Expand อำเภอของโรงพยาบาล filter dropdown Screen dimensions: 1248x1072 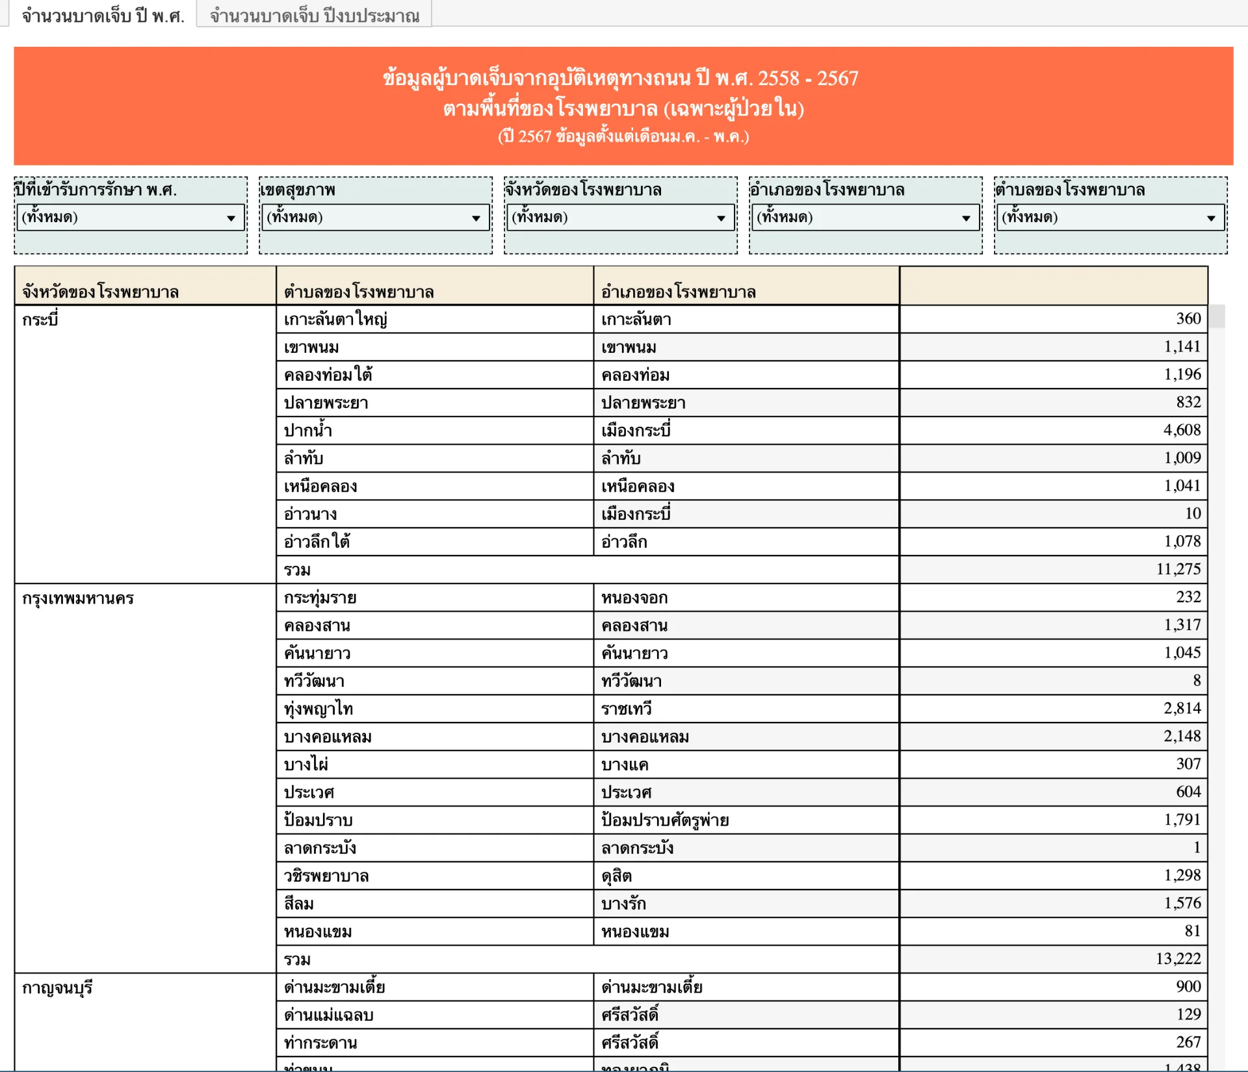pos(866,218)
